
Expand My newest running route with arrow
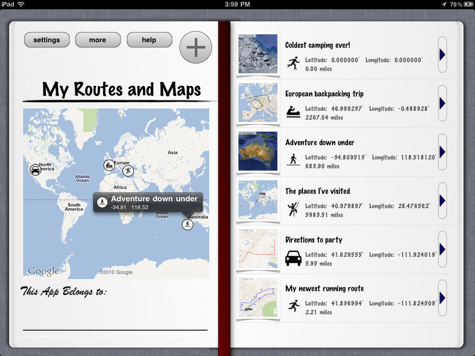[x=442, y=298]
